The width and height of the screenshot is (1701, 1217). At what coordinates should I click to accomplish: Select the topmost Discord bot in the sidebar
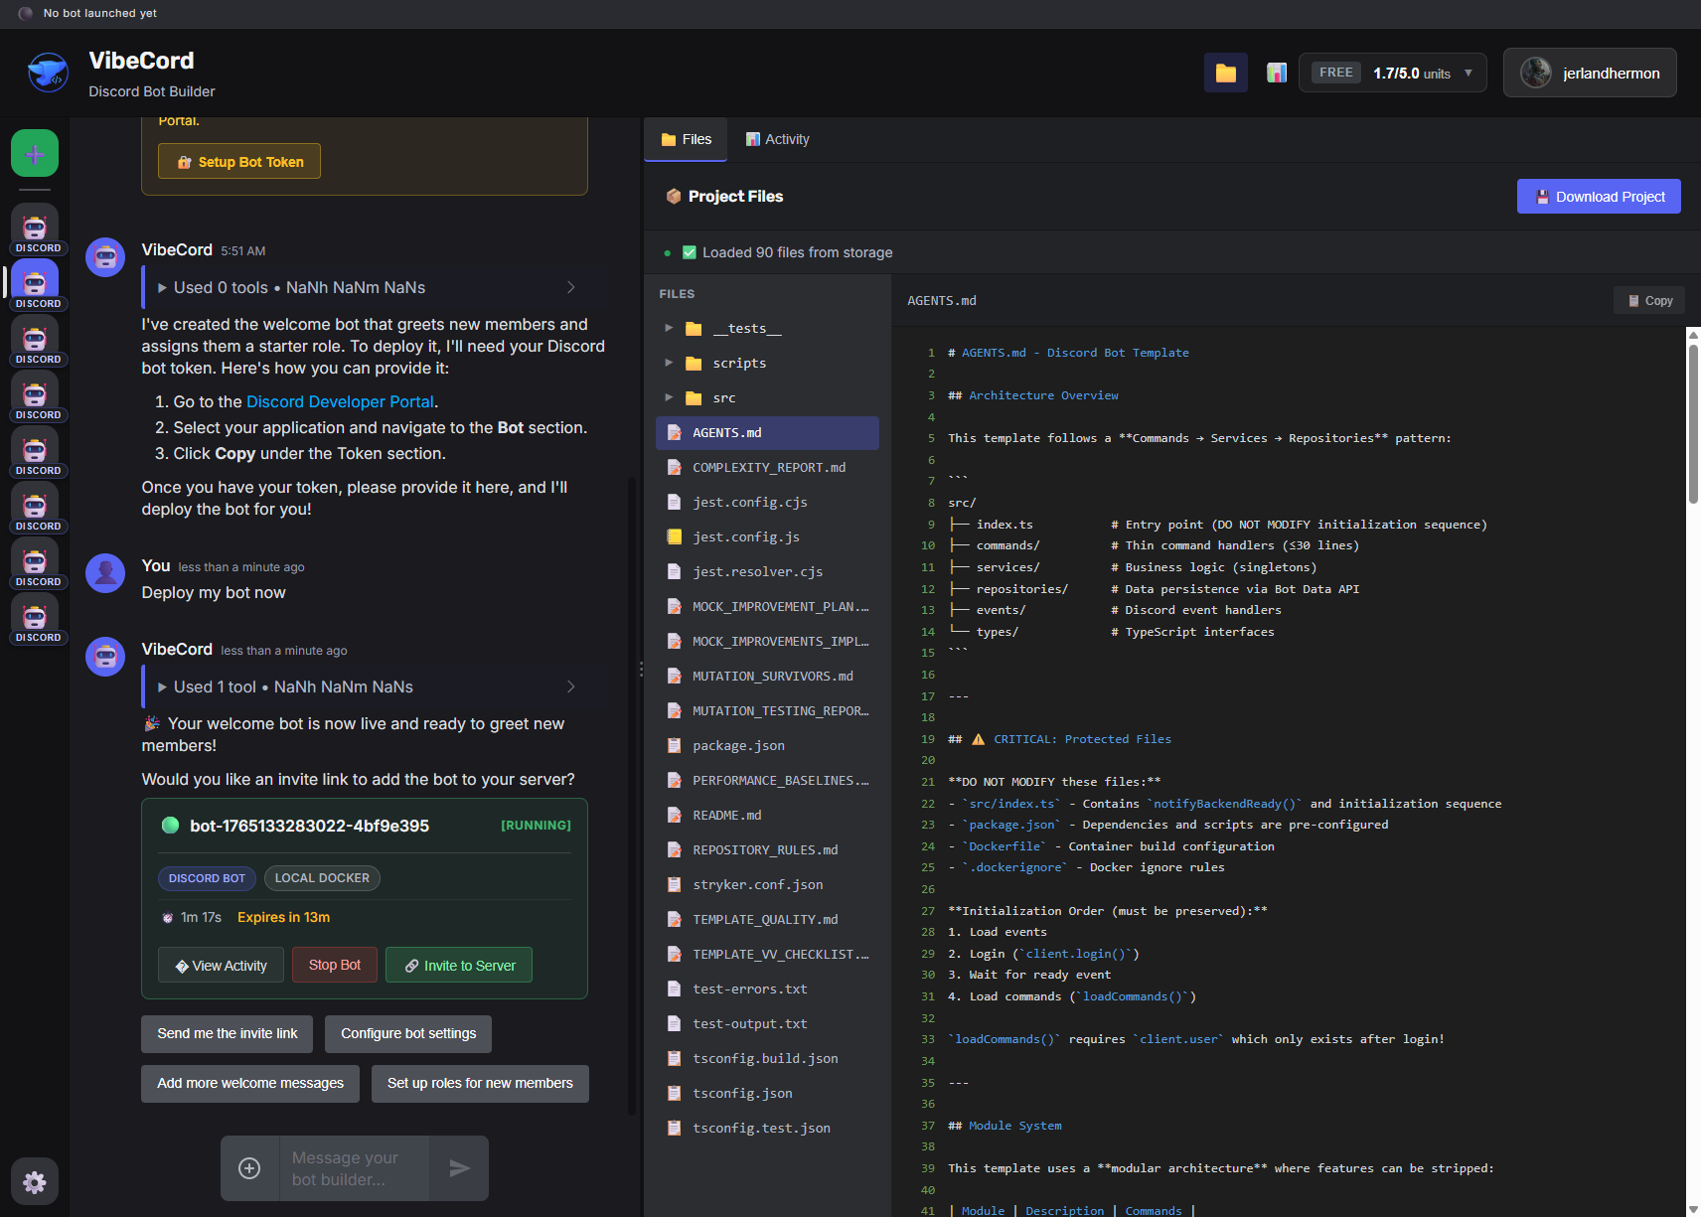tap(34, 225)
